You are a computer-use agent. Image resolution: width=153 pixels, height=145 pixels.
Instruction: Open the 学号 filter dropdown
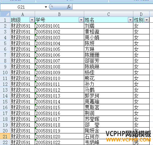(81, 20)
